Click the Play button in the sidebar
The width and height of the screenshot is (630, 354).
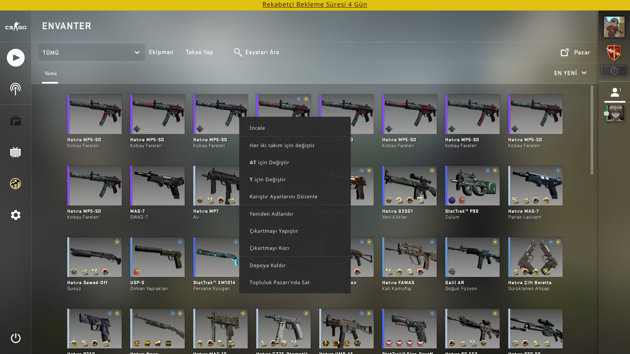[15, 58]
